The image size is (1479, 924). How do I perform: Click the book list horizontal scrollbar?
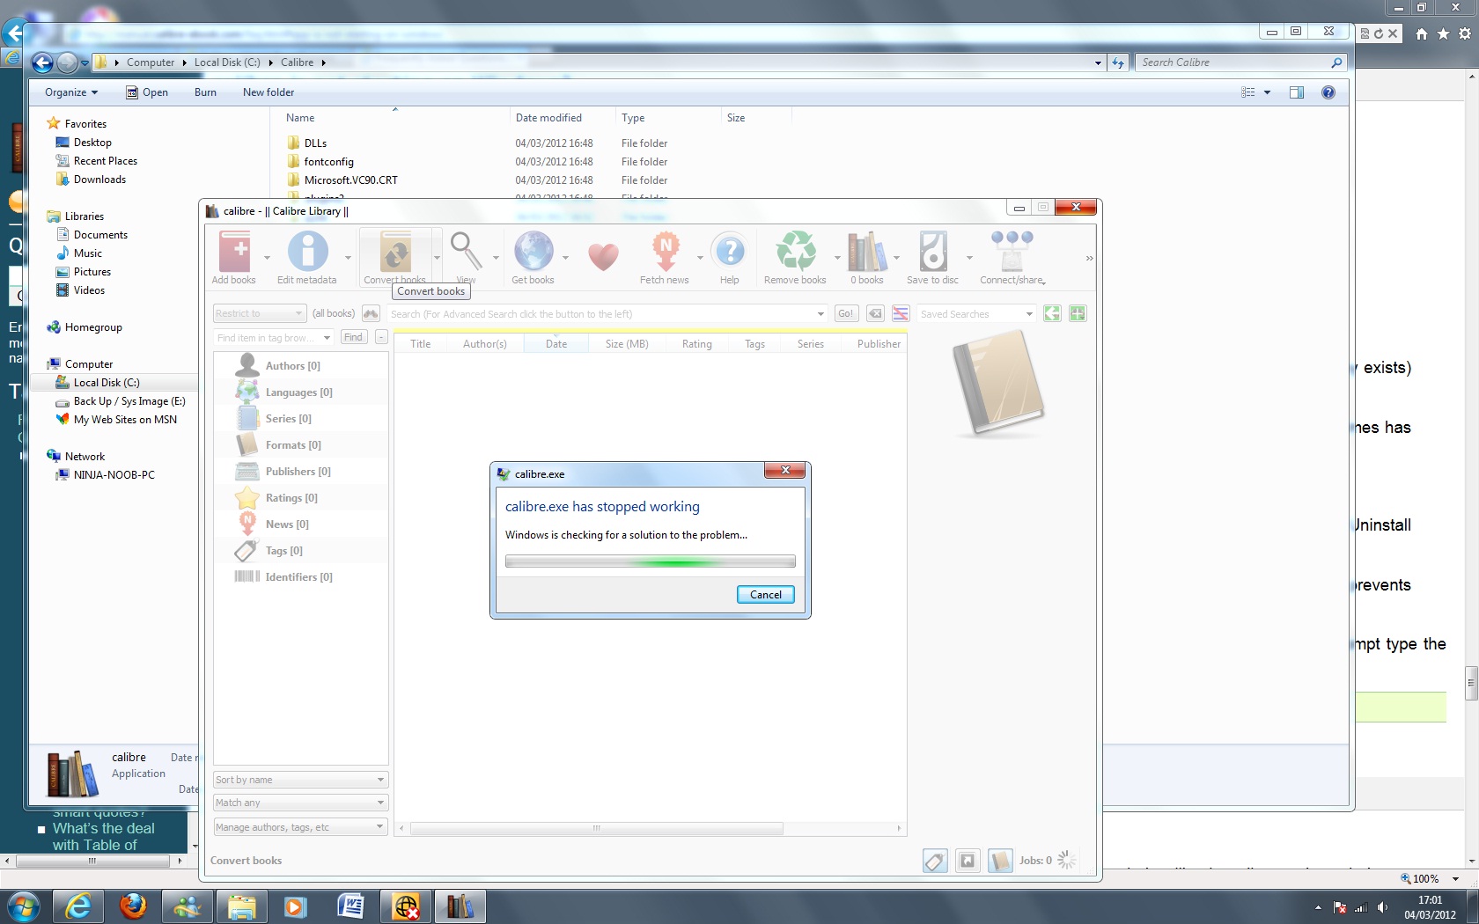pos(597,828)
